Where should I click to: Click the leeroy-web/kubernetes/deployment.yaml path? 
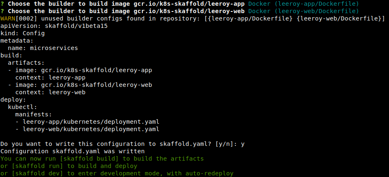point(91,129)
